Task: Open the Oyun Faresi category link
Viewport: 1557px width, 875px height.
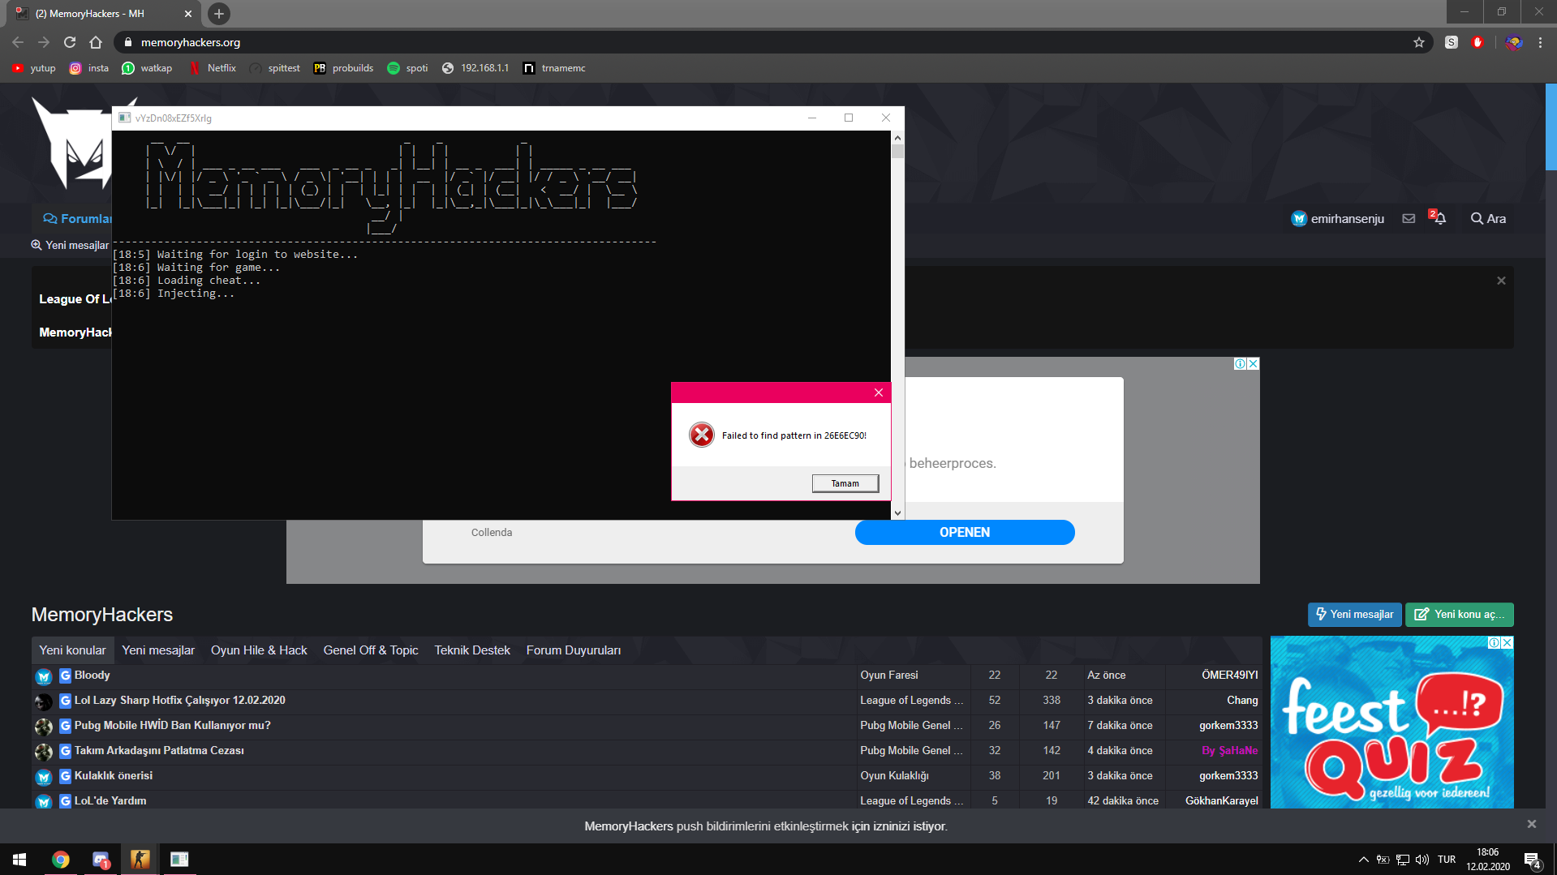Action: tap(889, 675)
